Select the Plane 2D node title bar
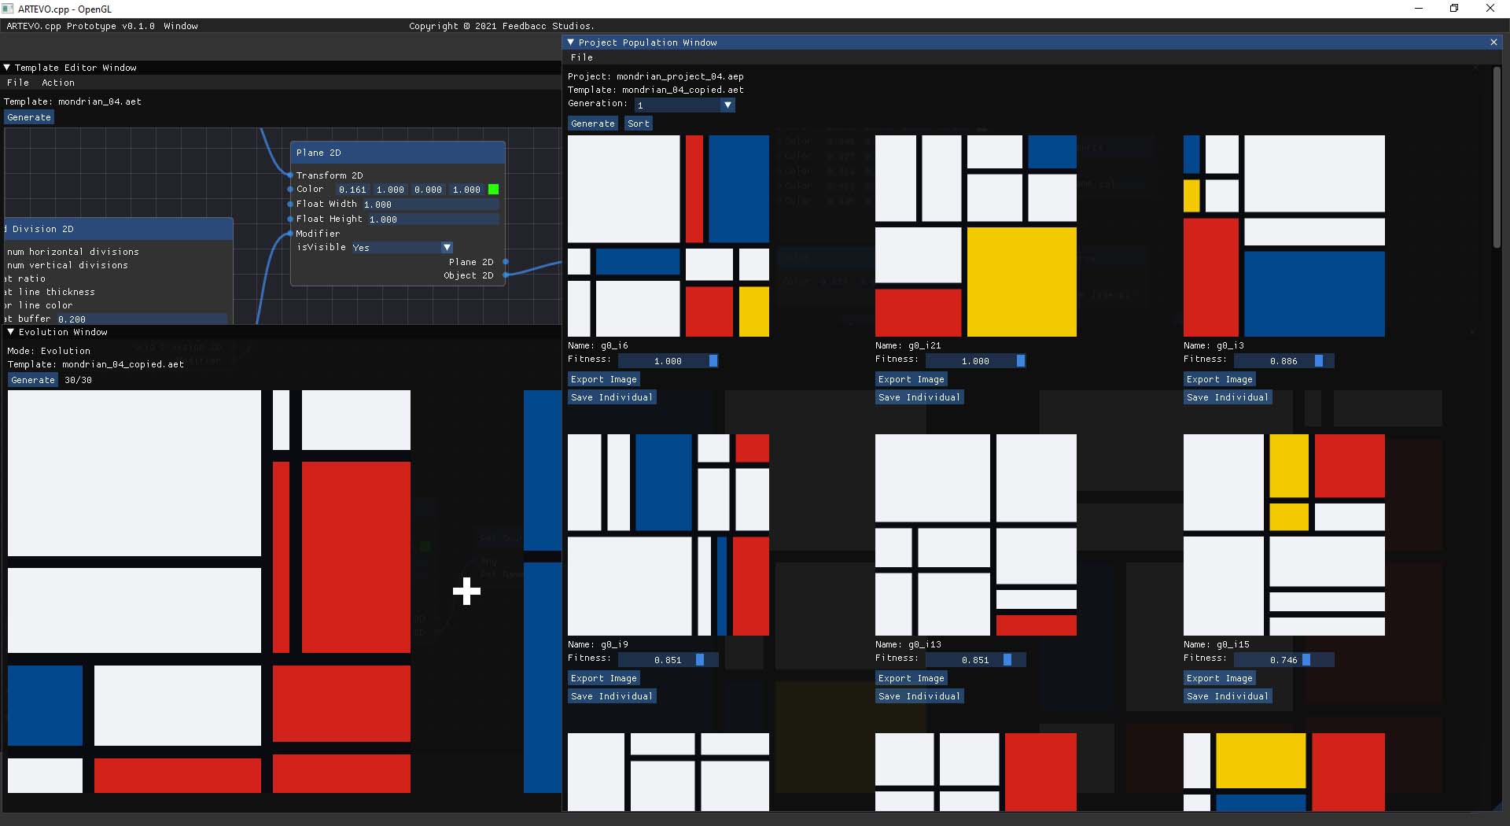Viewport: 1510px width, 826px height. pos(398,153)
